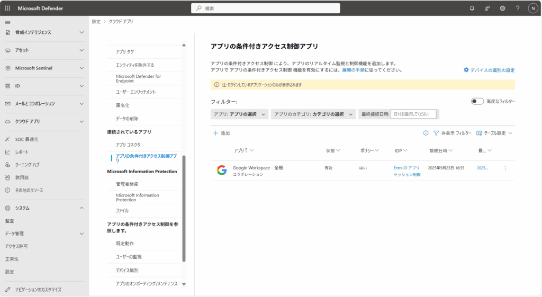
Task: Click the 追加 button
Action: [x=221, y=133]
